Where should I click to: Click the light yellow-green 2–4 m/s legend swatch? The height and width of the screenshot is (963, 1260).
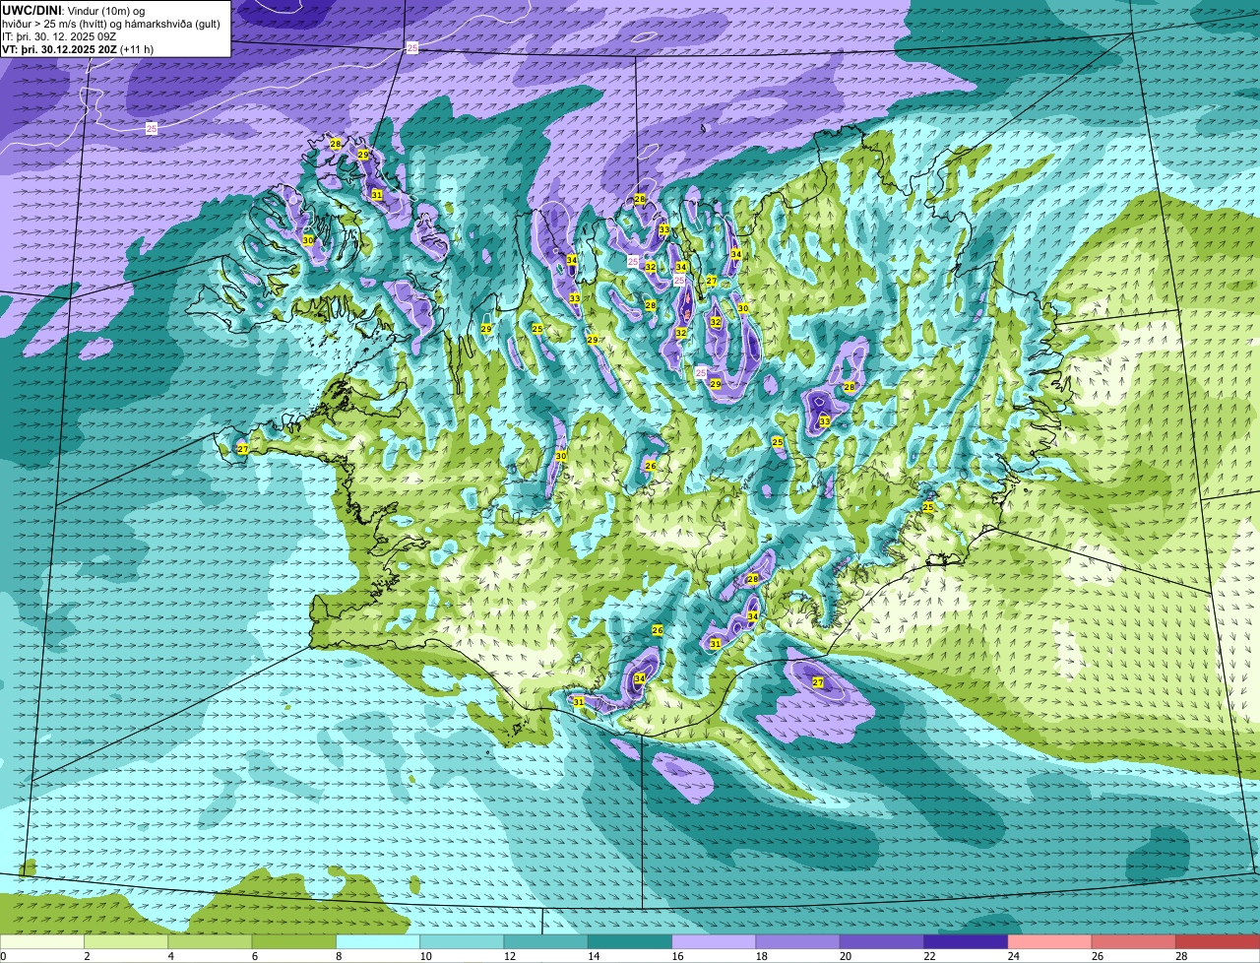tap(126, 941)
